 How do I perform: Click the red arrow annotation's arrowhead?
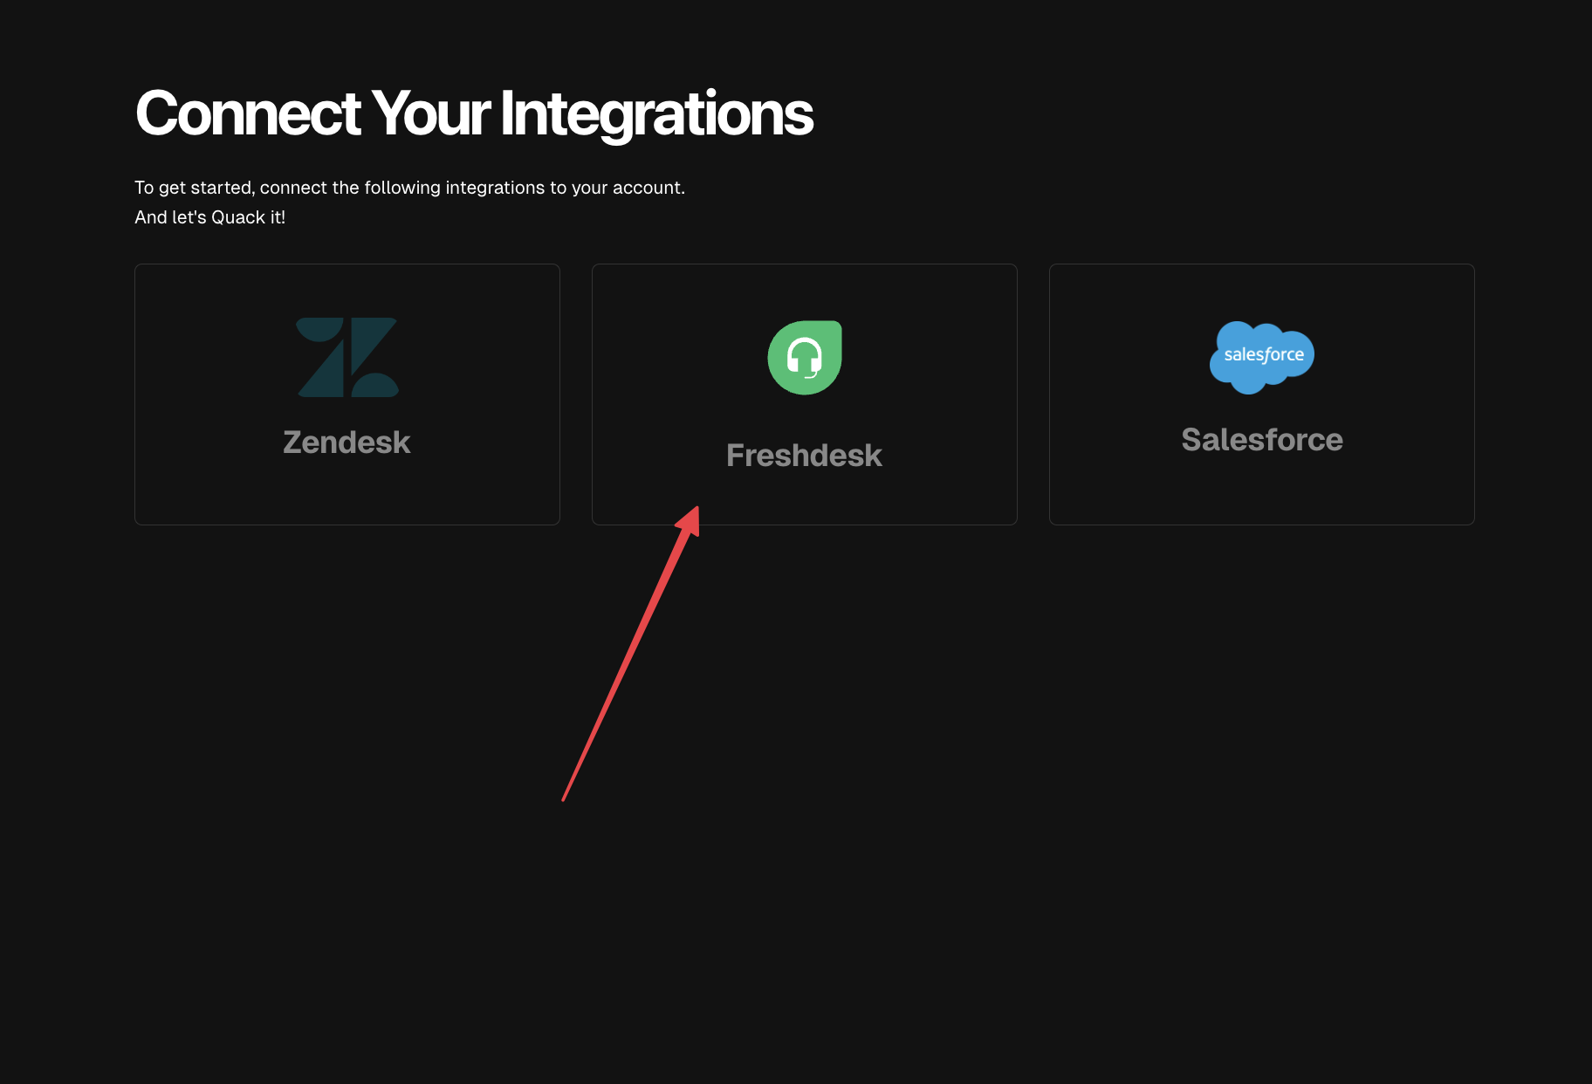point(690,519)
